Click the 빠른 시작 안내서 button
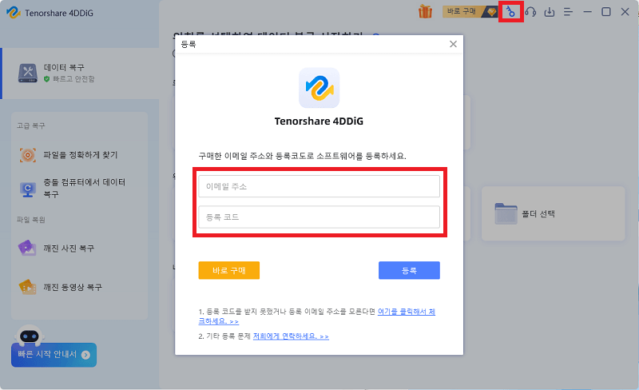 tap(54, 355)
